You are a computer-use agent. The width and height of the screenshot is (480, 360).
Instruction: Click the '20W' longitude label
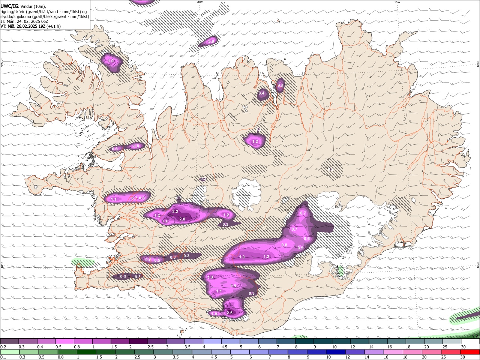199,2
